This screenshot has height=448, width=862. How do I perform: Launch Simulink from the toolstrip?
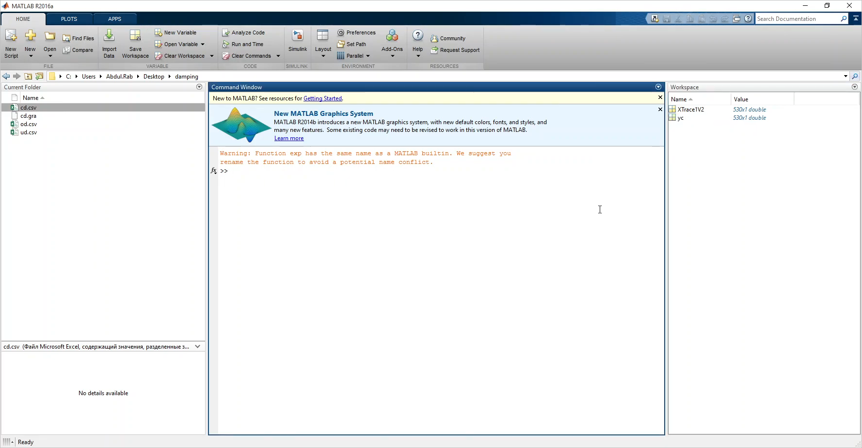pyautogui.click(x=298, y=41)
